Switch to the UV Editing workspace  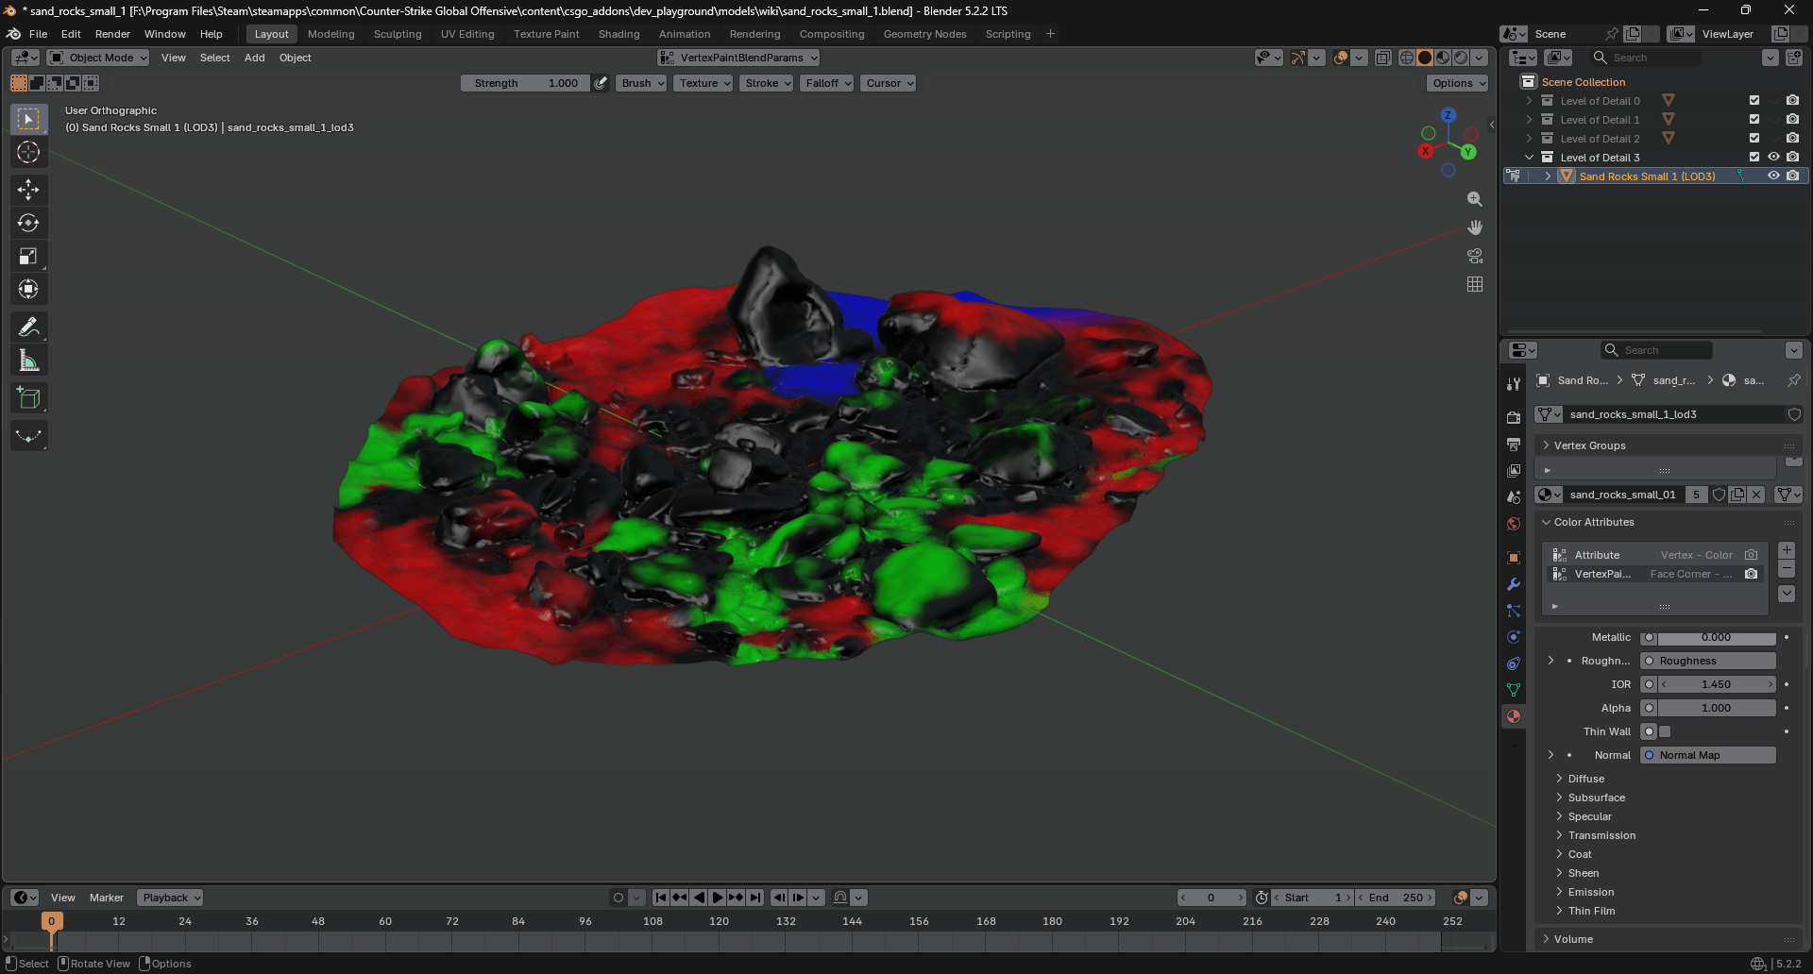pos(467,34)
